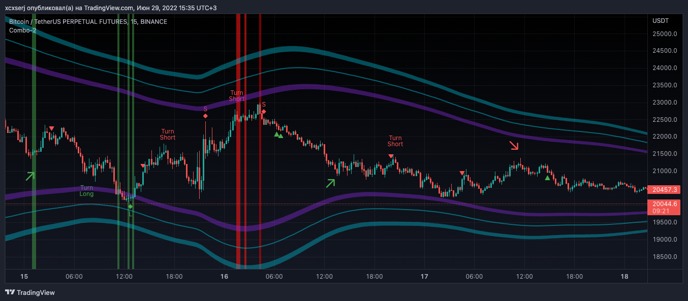Click the USDT currency label
Image resolution: width=688 pixels, height=301 pixels.
661,21
